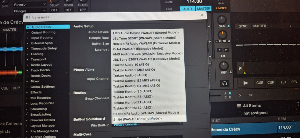Start playback with the deck play button
This screenshot has height=138, width=300.
(246, 83)
